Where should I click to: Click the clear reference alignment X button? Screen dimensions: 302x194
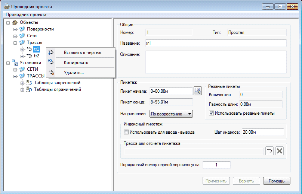coord(280,151)
